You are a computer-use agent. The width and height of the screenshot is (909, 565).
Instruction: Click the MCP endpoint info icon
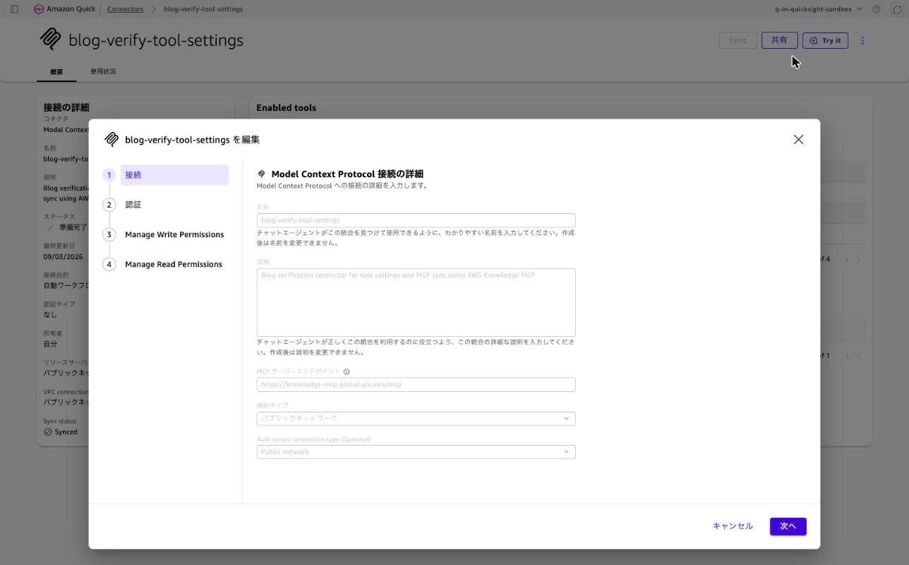click(347, 371)
